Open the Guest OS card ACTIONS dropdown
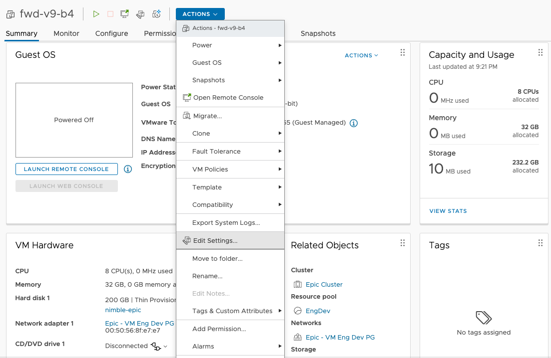 tap(361, 55)
